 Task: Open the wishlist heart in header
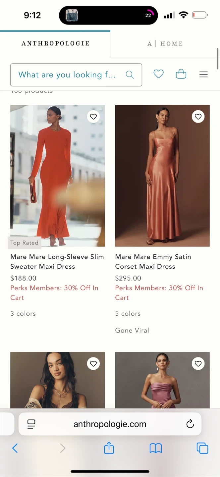tap(159, 74)
